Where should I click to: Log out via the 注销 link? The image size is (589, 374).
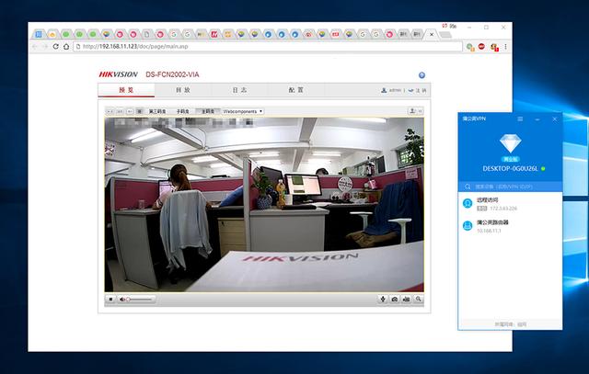pyautogui.click(x=417, y=90)
